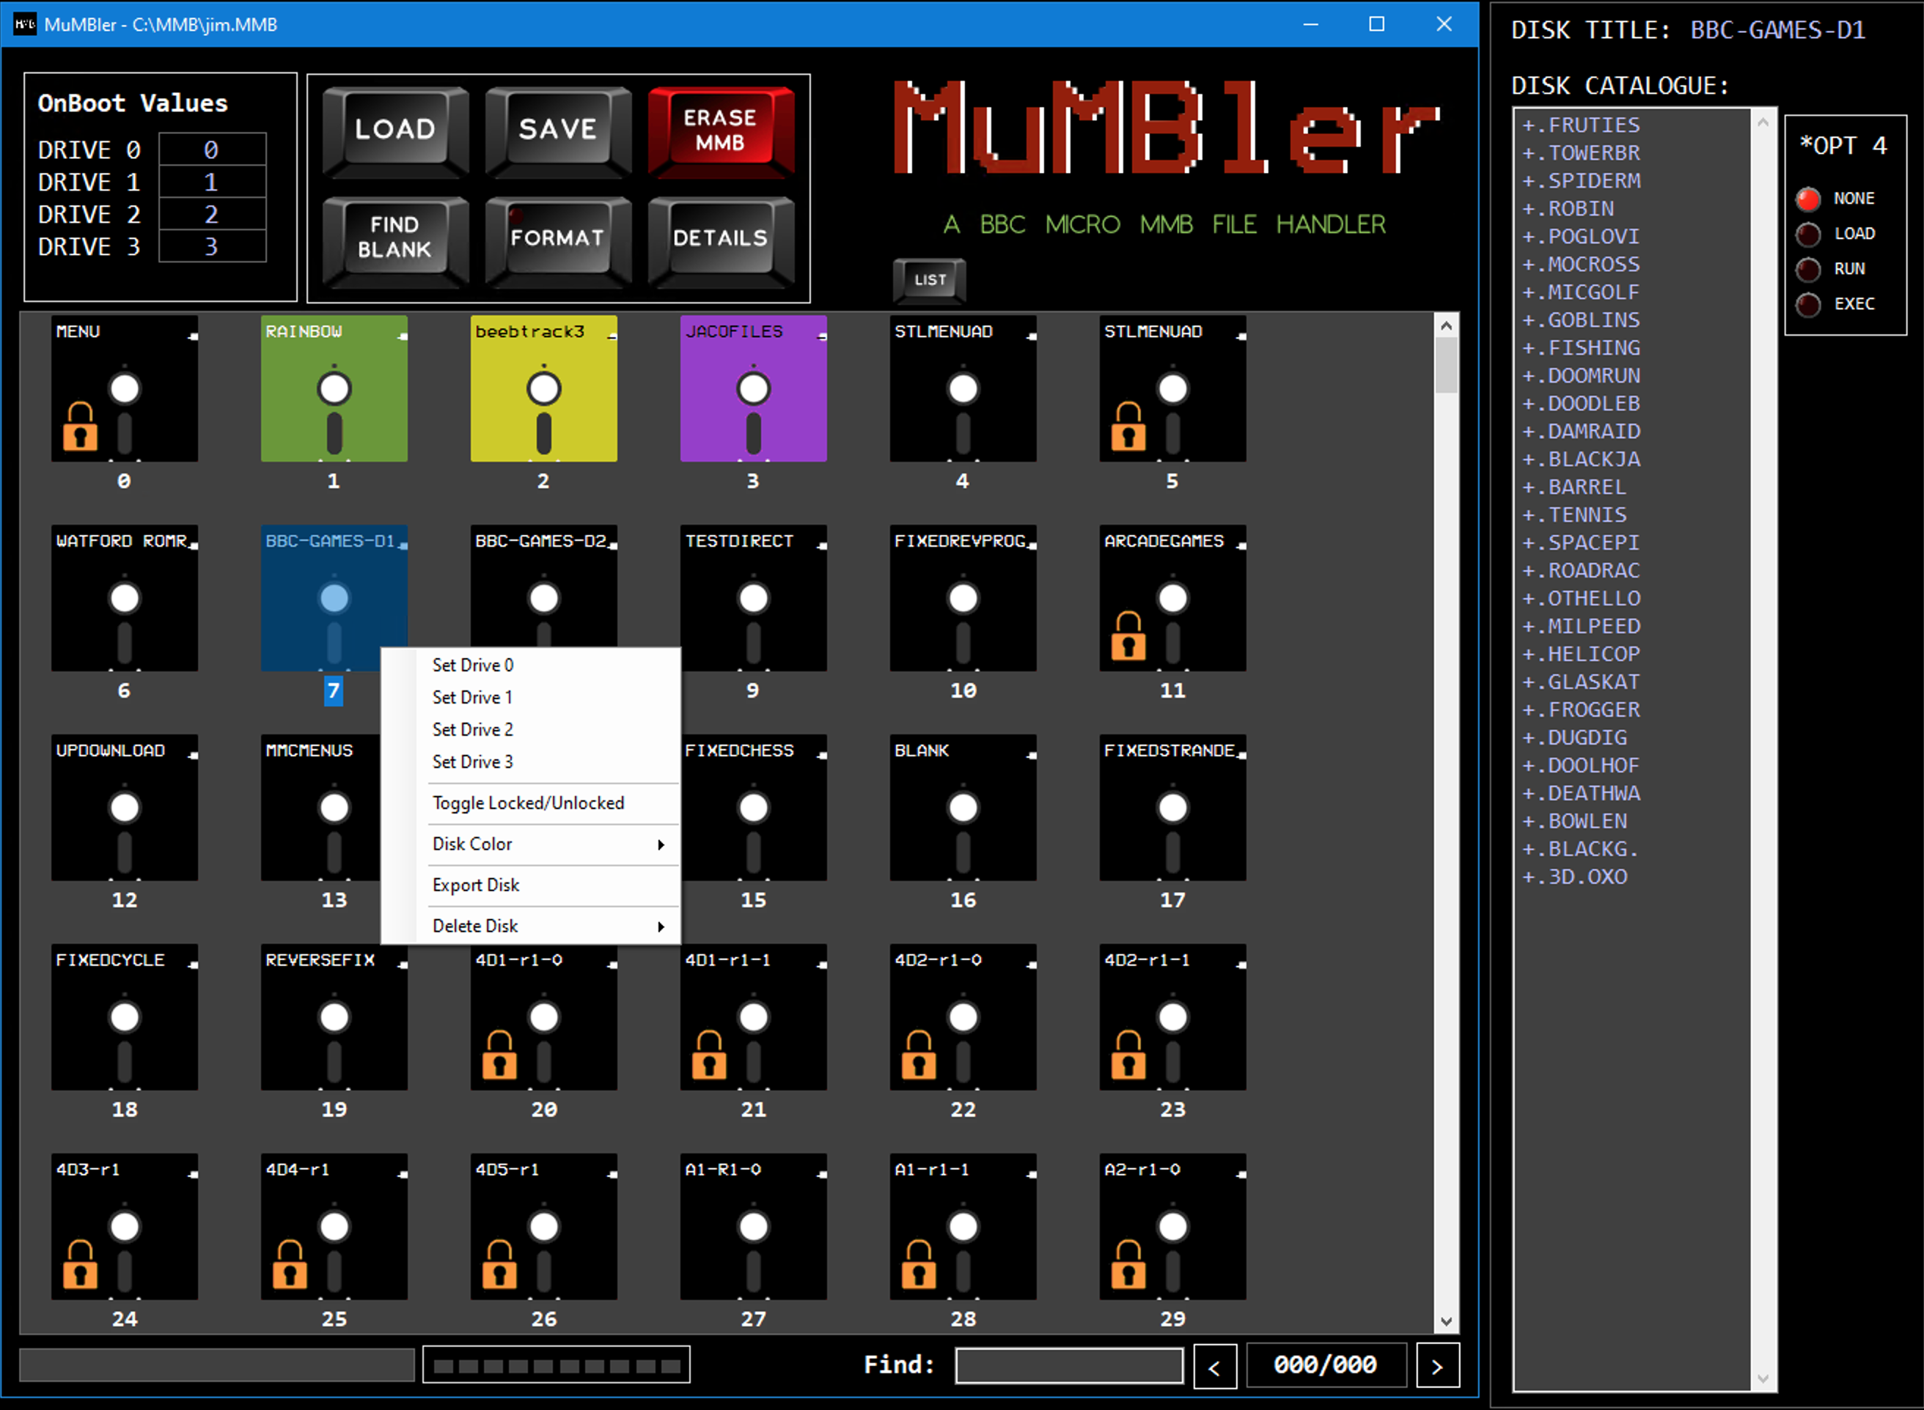Select the 4D1-r1-1 disk in slot 21
Screen dimensions: 1924x1410
(753, 1016)
